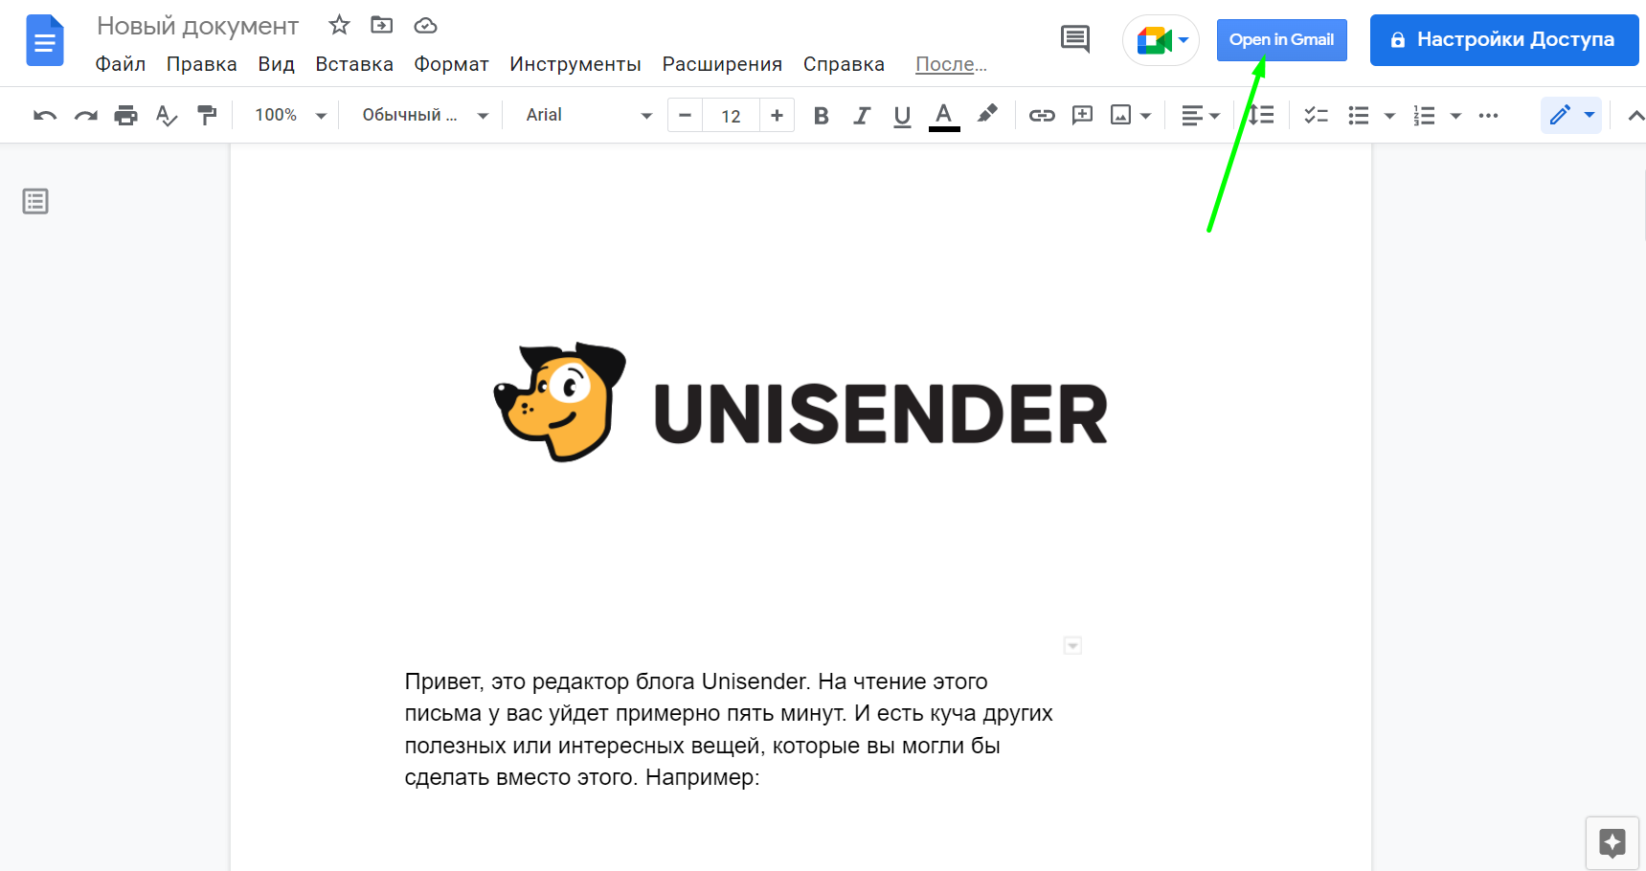This screenshot has width=1646, height=871.
Task: Open the text alignment dropdown
Action: click(1200, 116)
